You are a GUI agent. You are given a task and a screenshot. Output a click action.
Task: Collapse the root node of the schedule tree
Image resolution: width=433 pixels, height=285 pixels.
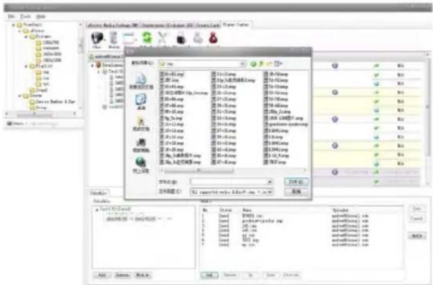click(97, 210)
